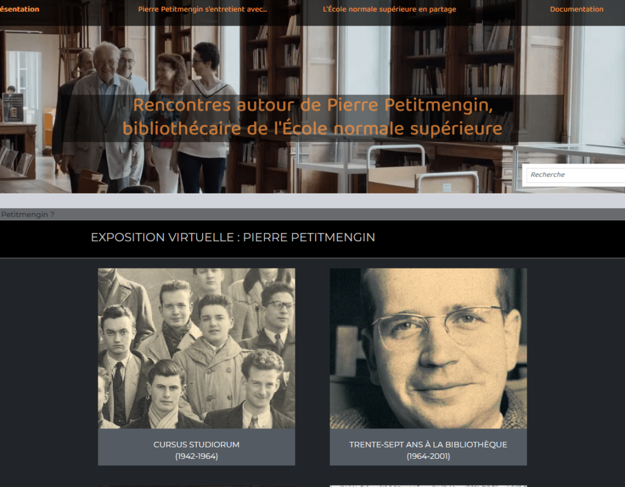Click the "Petitmengin ?" breadcrumb text
Screen dimensions: 625x487
pos(27,214)
